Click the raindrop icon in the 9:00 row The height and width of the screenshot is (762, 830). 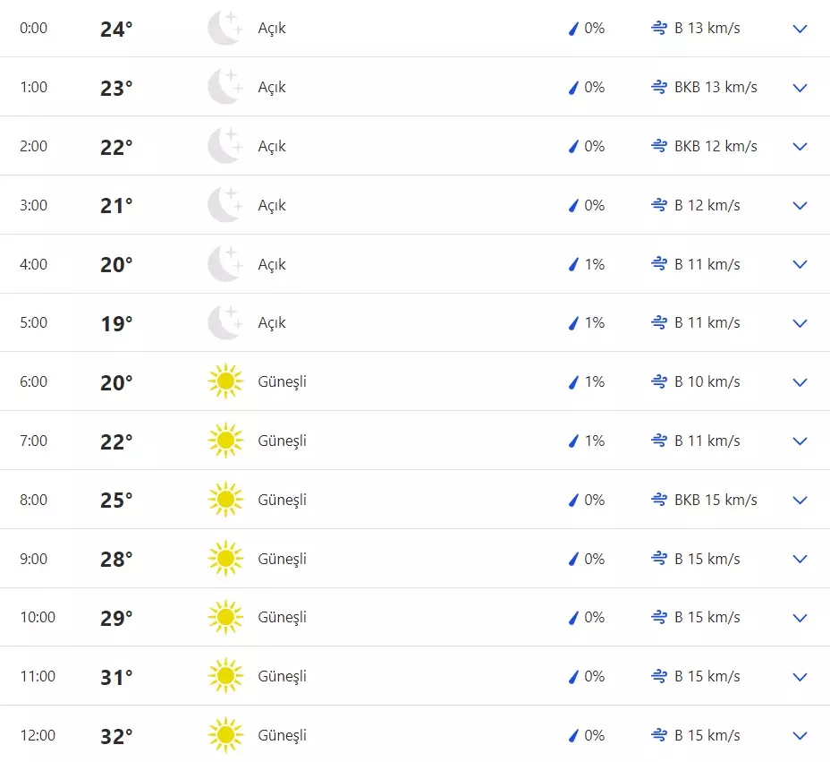573,559
